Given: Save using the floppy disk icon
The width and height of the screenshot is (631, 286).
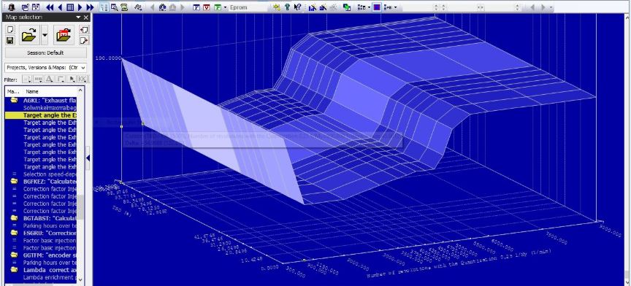Looking at the screenshot, I should (x=10, y=40).
